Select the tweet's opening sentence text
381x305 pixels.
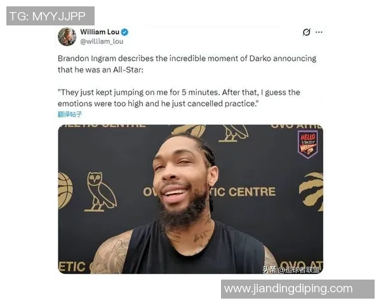coord(187,64)
